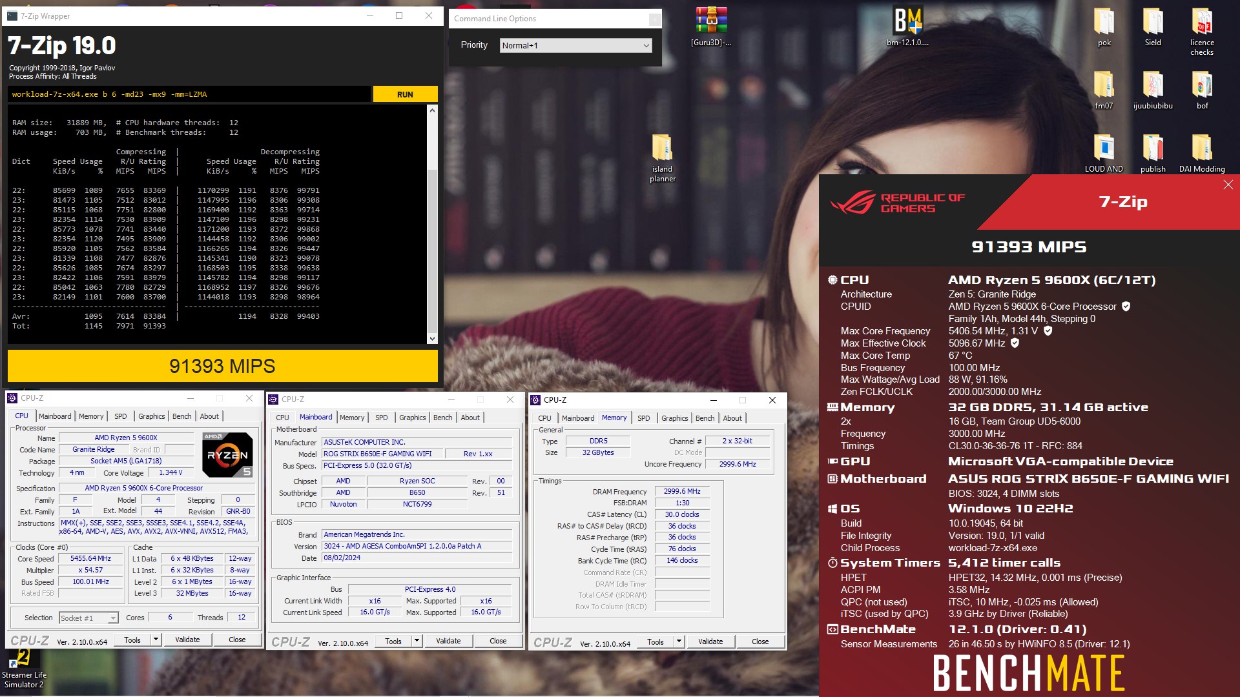Click the Max Core Frequency verified shield icon

click(1048, 331)
